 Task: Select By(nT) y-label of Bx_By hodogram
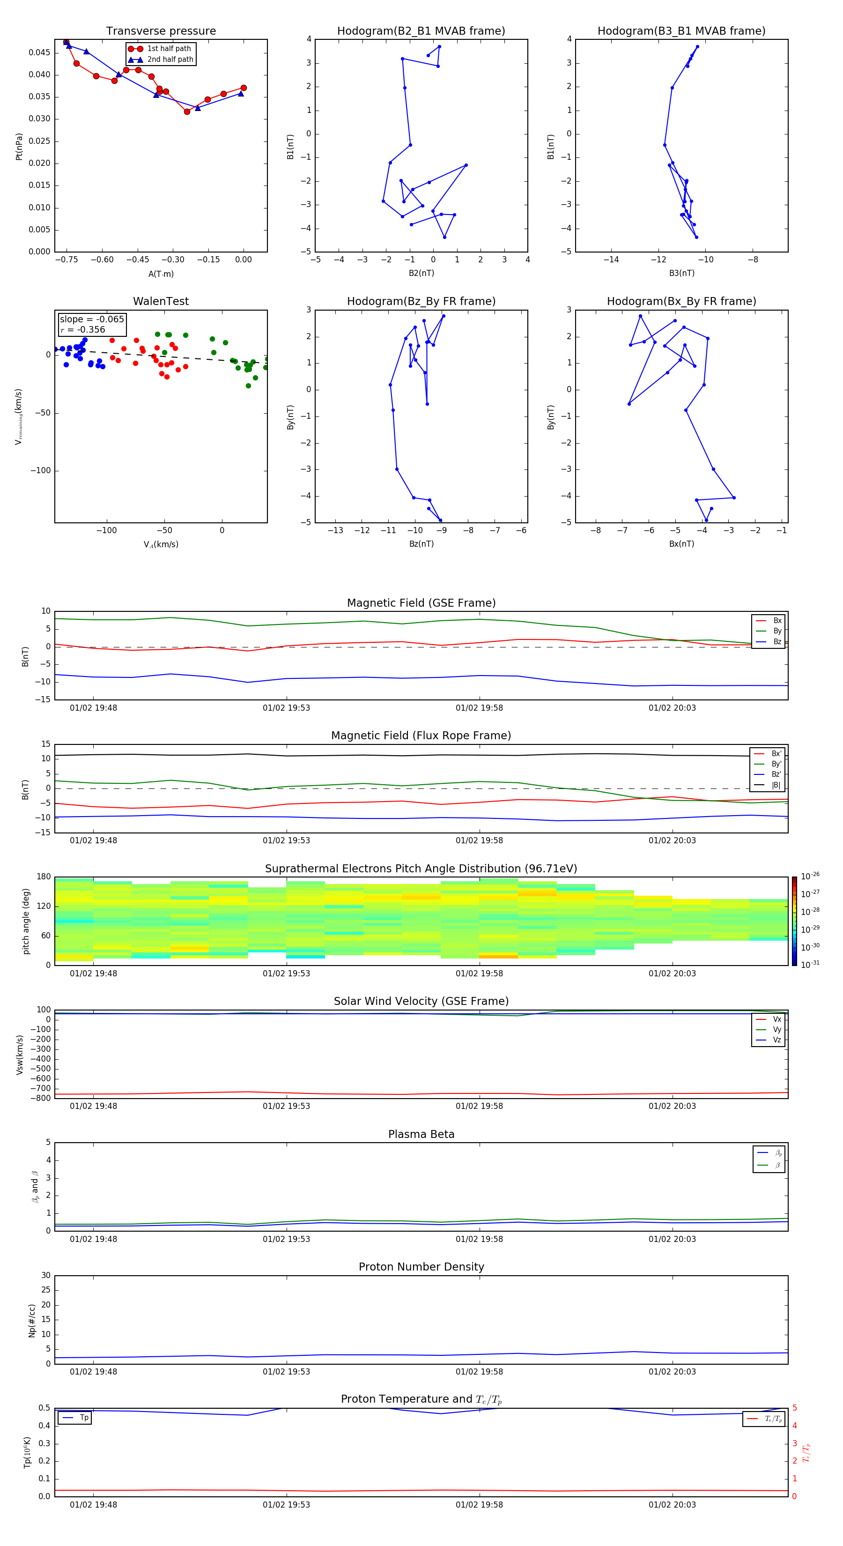(551, 416)
